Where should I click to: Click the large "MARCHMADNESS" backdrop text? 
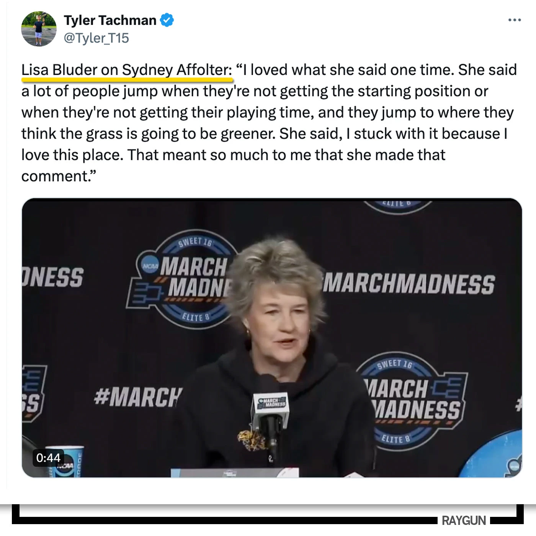pyautogui.click(x=409, y=284)
